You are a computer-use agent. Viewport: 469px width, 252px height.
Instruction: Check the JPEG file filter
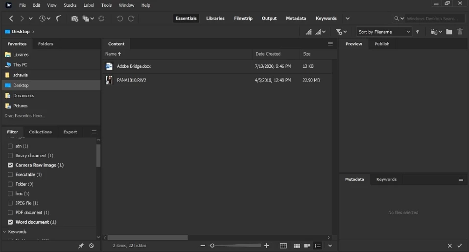(x=10, y=203)
